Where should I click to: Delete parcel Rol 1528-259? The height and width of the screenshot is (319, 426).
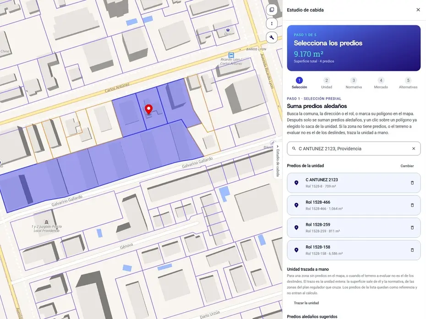(x=412, y=227)
